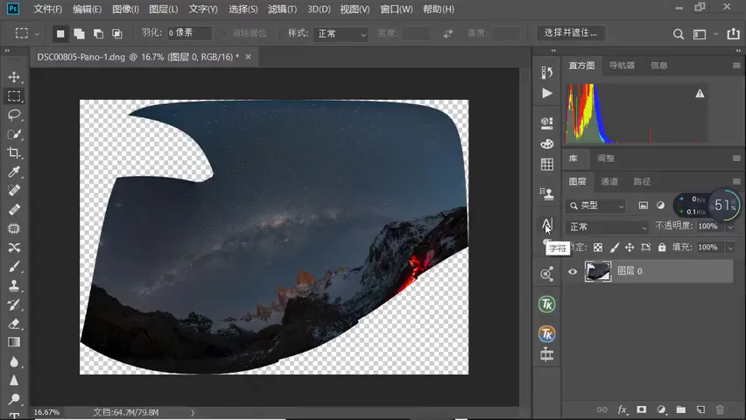The image size is (746, 420).
Task: Open the 文件(F) menu
Action: 47,9
